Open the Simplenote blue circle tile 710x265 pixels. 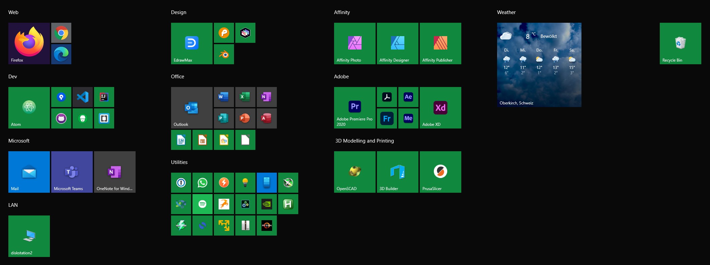(203, 226)
